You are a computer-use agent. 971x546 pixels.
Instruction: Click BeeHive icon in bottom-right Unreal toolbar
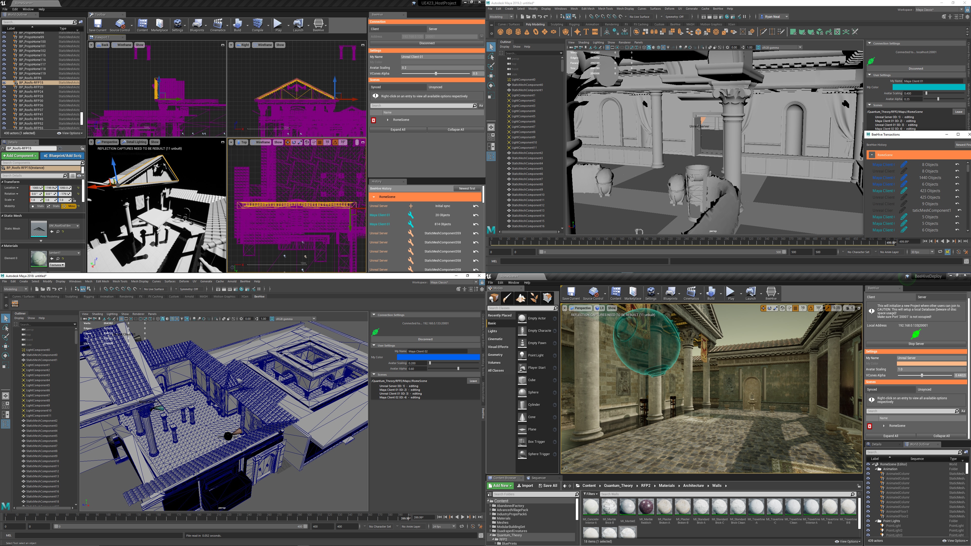tap(771, 293)
